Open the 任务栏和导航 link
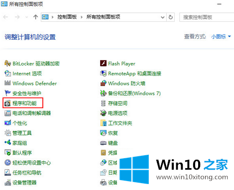 [27, 173]
